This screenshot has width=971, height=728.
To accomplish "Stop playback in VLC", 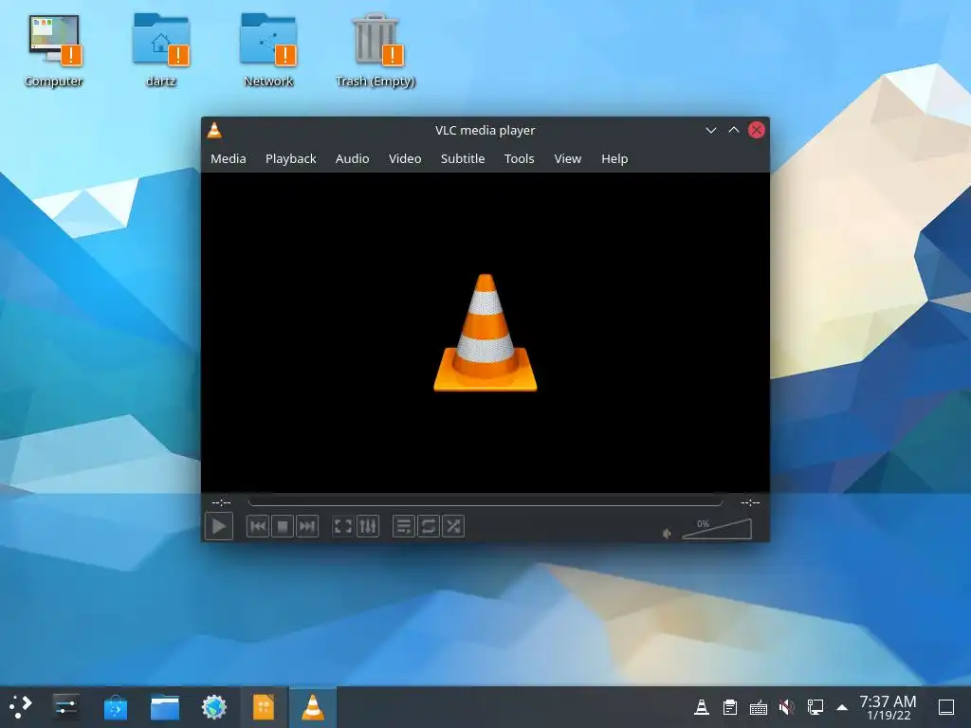I will 283,526.
